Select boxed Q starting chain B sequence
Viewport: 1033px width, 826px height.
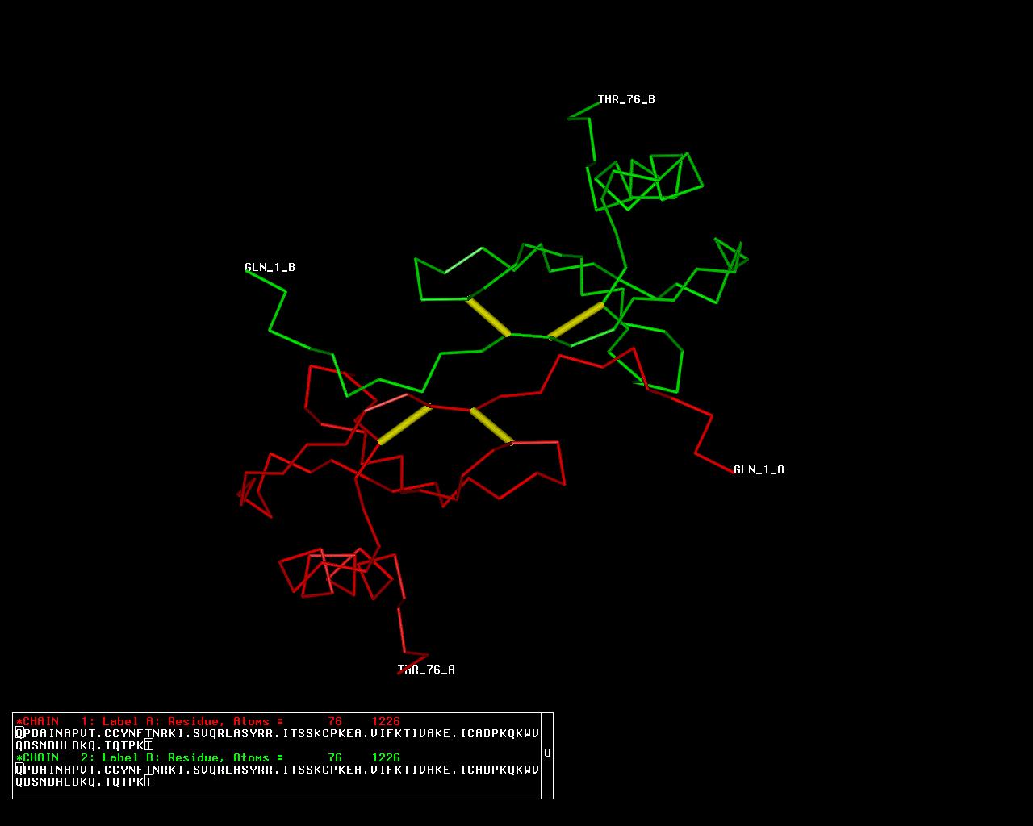19,770
